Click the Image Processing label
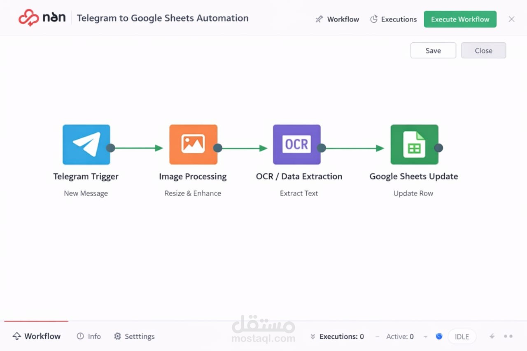527x351 pixels. [x=193, y=177]
